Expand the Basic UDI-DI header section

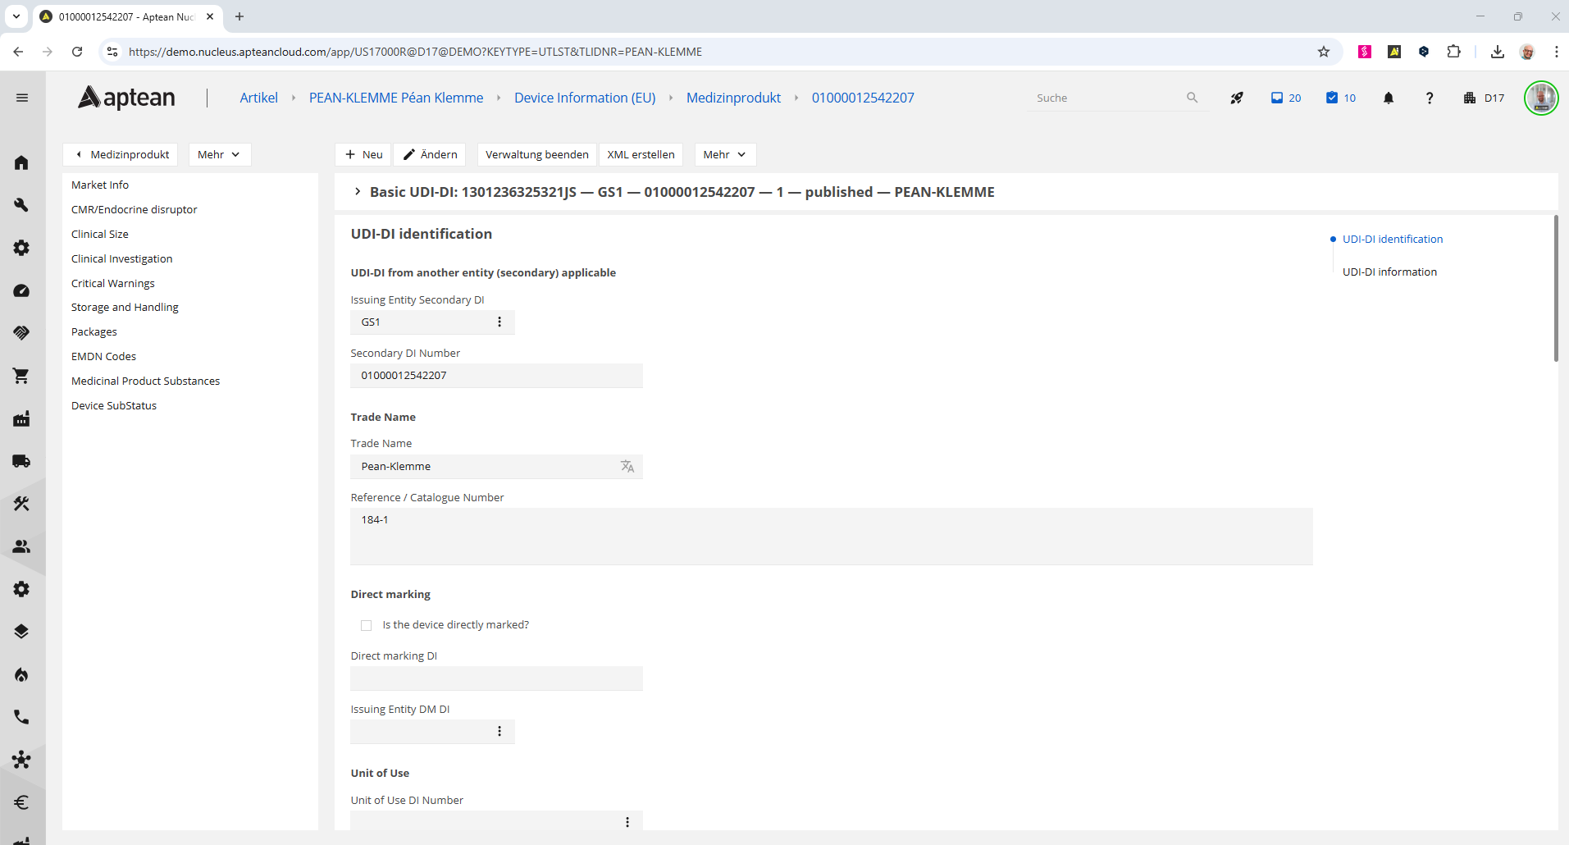pyautogui.click(x=358, y=192)
